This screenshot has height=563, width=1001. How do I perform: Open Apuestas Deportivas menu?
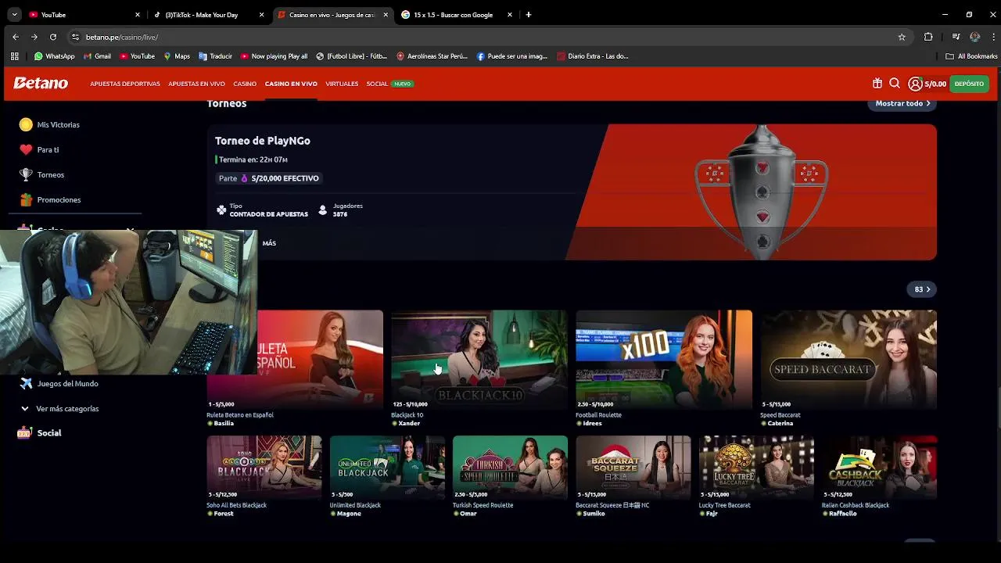125,84
